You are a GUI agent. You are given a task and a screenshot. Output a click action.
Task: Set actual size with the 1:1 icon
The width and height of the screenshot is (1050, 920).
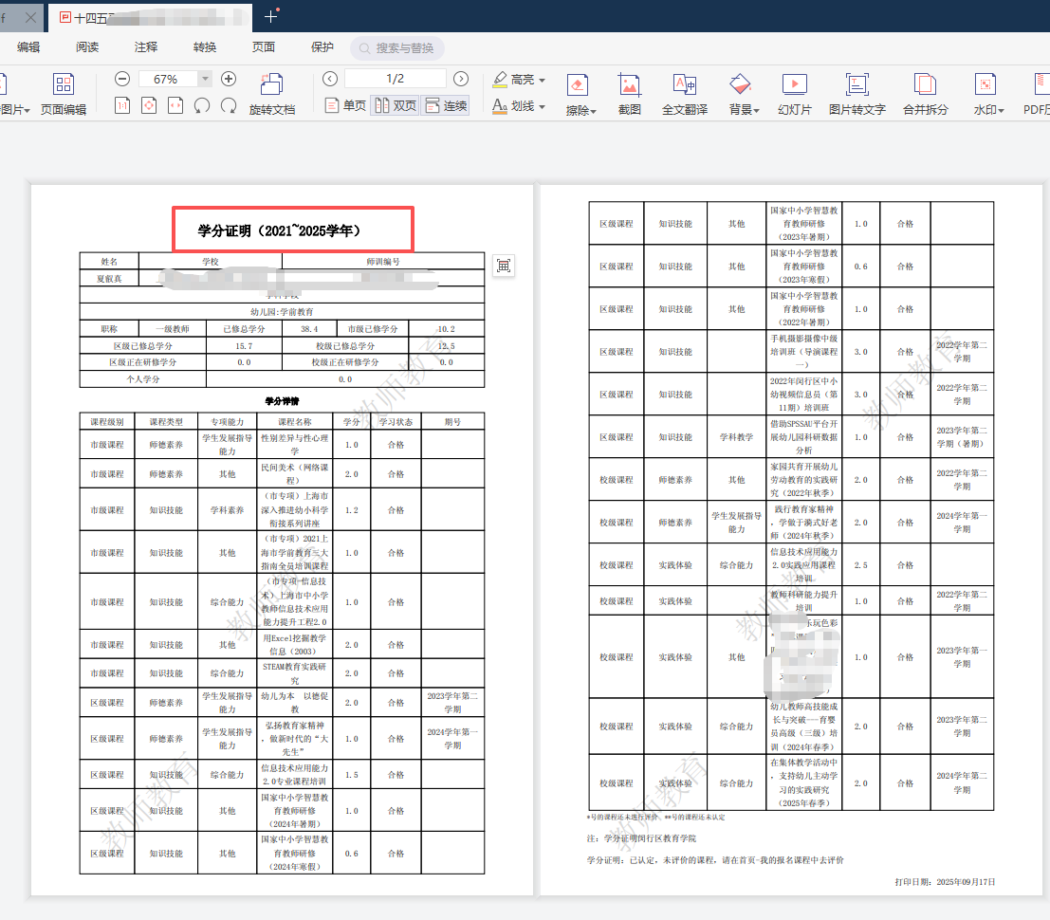tap(122, 105)
